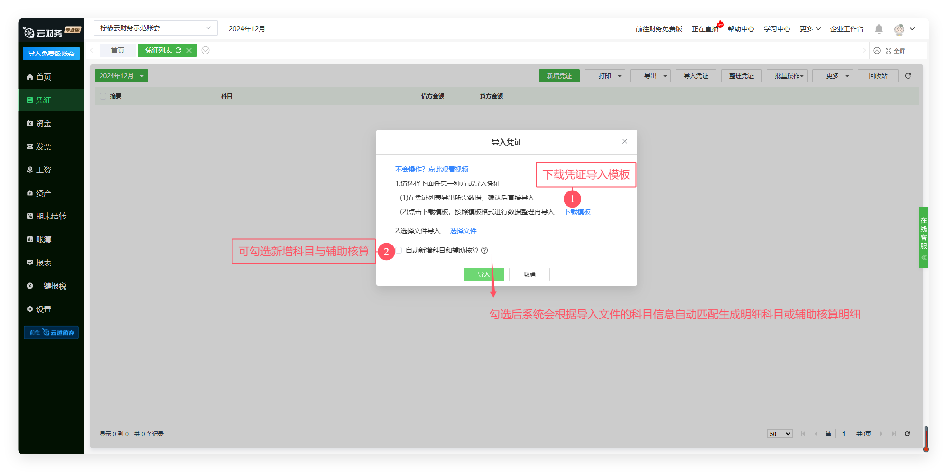Close the 导入凭证 dialog with X

point(625,141)
